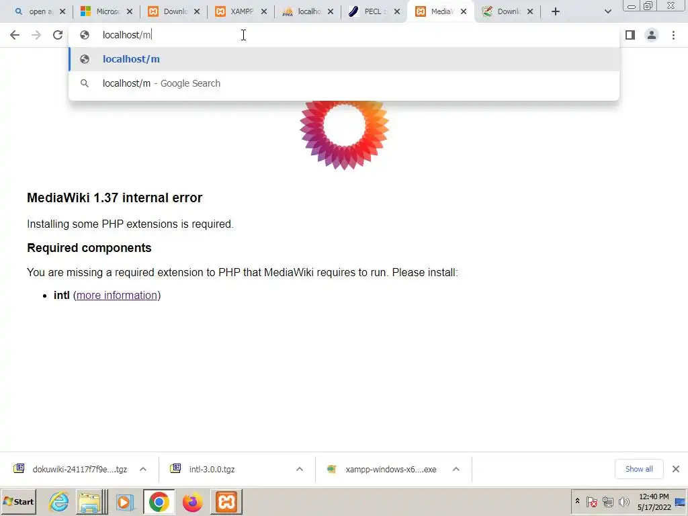The image size is (688, 516).
Task: Click the globe icon in the address bar
Action: 85,35
